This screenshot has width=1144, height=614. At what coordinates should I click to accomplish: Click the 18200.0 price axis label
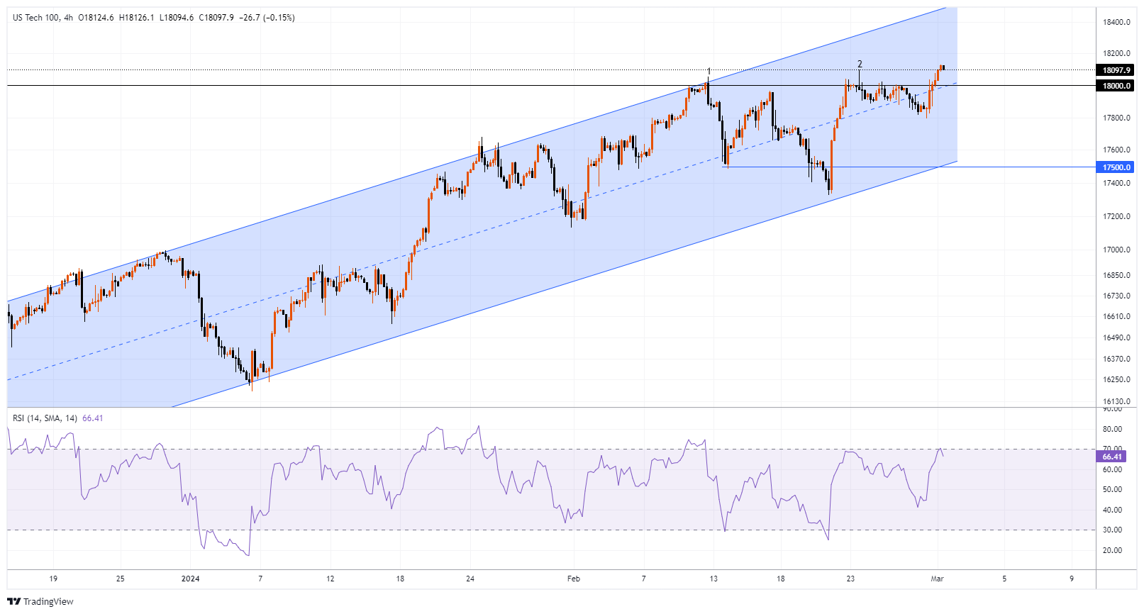click(x=1116, y=53)
